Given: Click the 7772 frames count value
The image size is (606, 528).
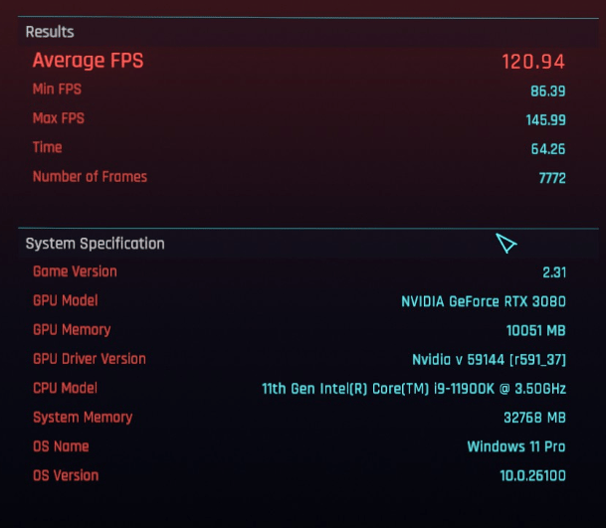Looking at the screenshot, I should tap(552, 178).
